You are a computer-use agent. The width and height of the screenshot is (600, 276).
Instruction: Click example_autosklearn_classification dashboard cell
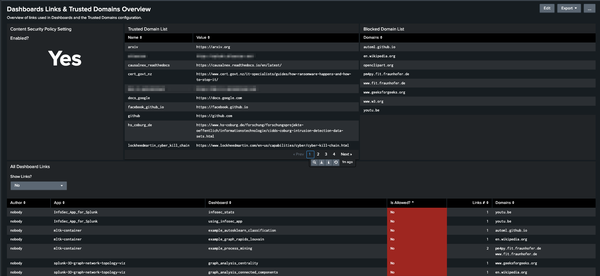pyautogui.click(x=242, y=230)
